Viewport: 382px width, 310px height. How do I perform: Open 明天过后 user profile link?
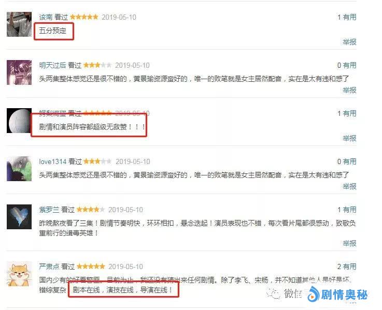[52, 65]
